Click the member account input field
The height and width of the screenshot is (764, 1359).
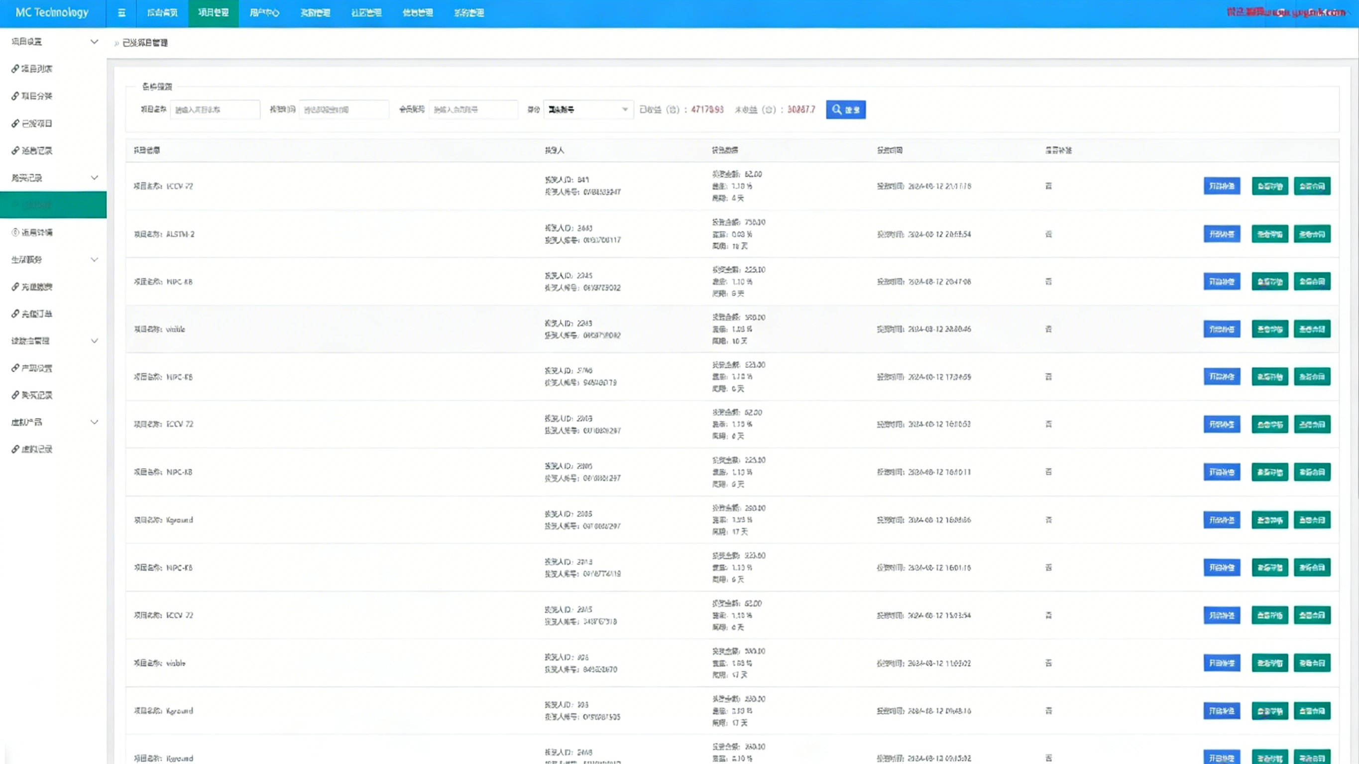473,109
